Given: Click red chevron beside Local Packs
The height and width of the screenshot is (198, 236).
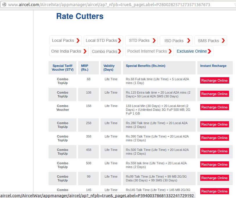Looking at the screenshot, I should [78, 40].
